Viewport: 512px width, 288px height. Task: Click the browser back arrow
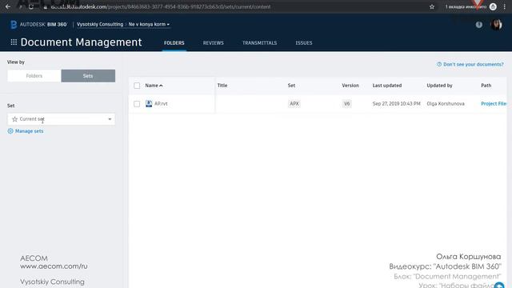(x=8, y=6)
